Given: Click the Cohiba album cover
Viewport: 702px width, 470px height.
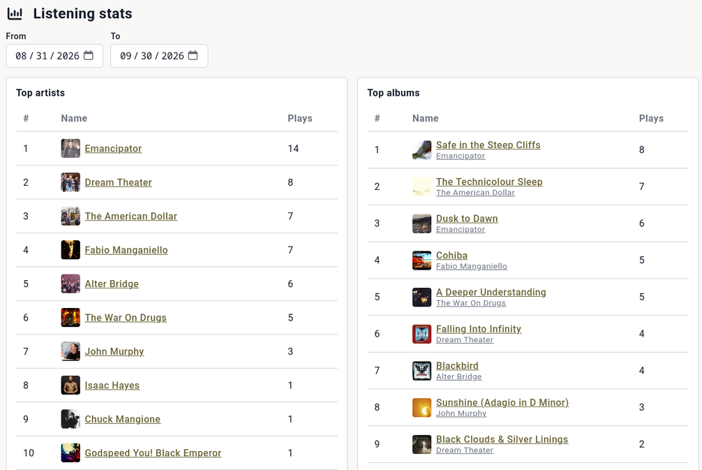Looking at the screenshot, I should click(x=421, y=260).
